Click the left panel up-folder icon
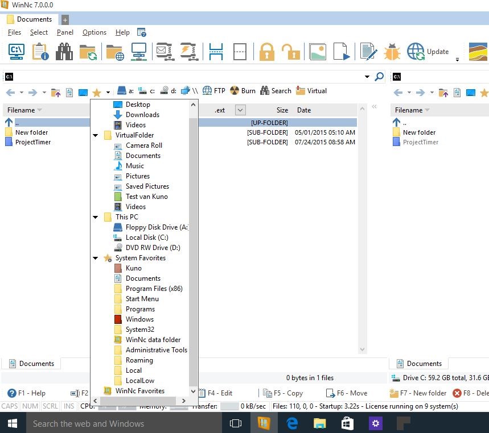 [56, 93]
